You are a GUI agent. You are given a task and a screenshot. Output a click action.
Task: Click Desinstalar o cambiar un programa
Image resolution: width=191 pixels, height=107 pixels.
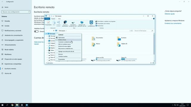pos(105,21)
